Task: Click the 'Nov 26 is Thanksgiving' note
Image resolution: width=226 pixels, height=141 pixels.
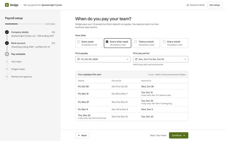Action: [156, 104]
